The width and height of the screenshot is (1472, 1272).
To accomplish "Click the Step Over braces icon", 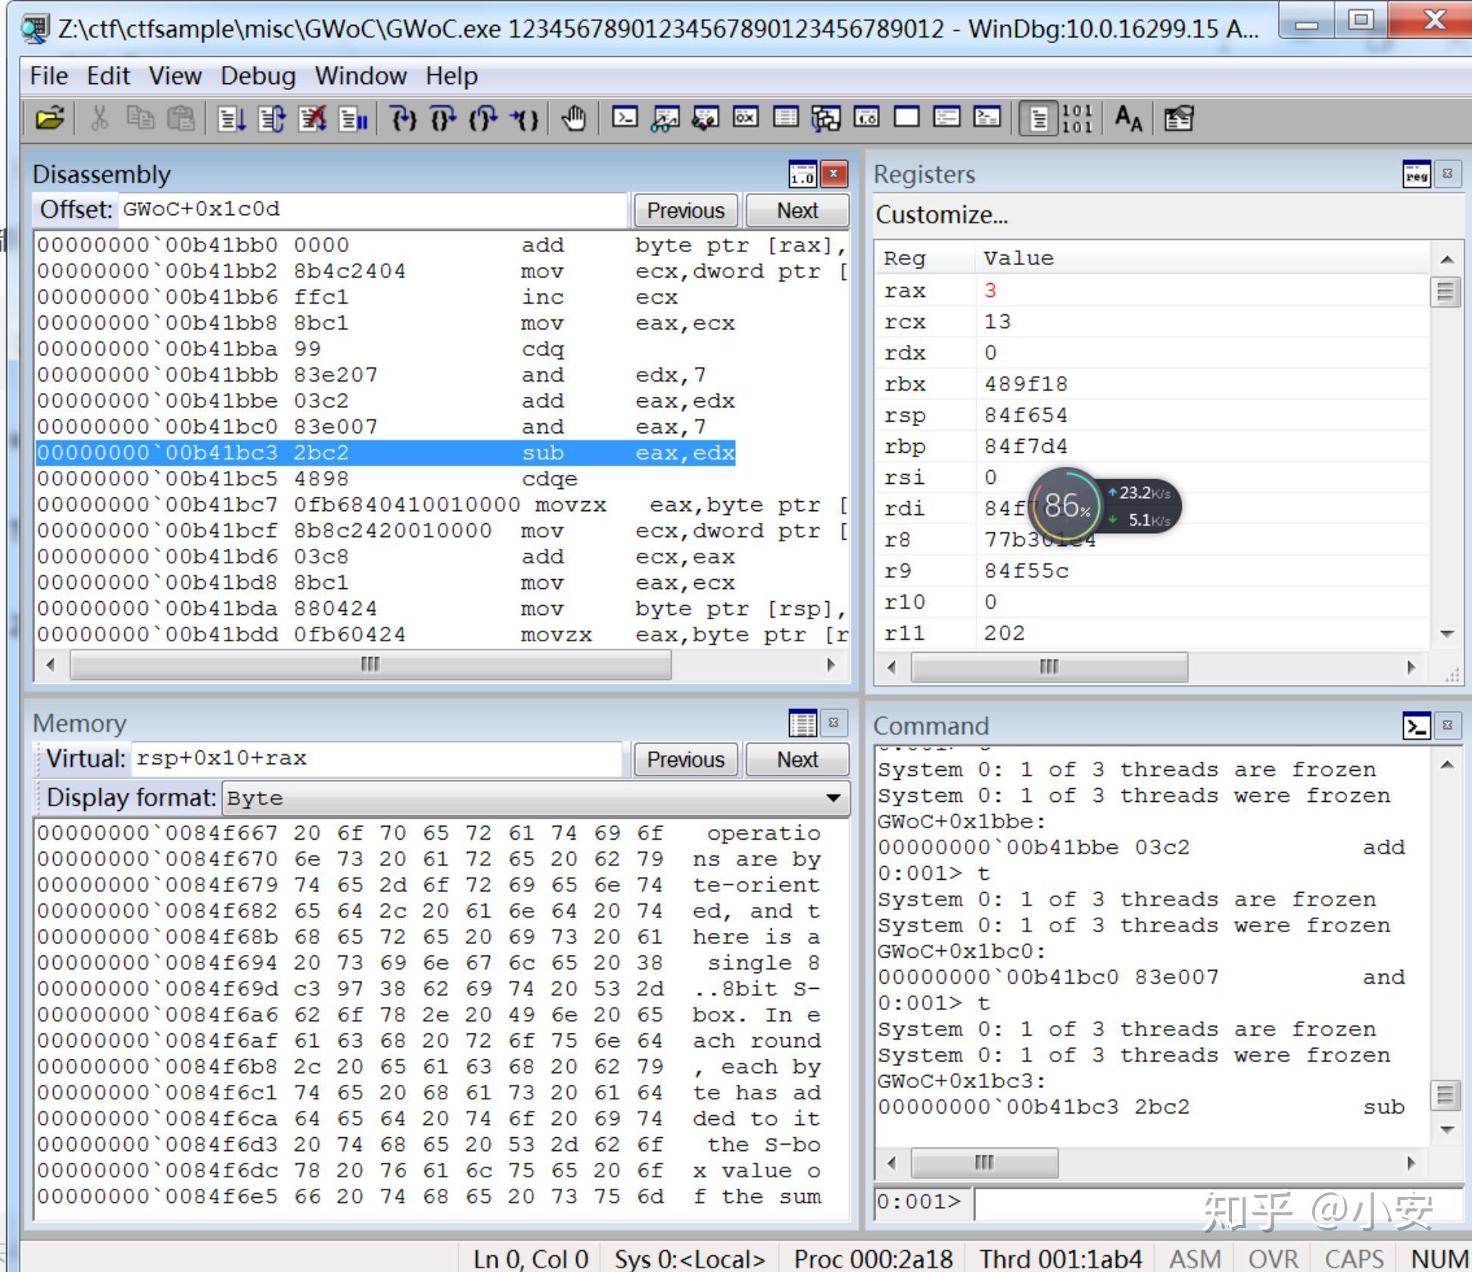I will coord(443,119).
